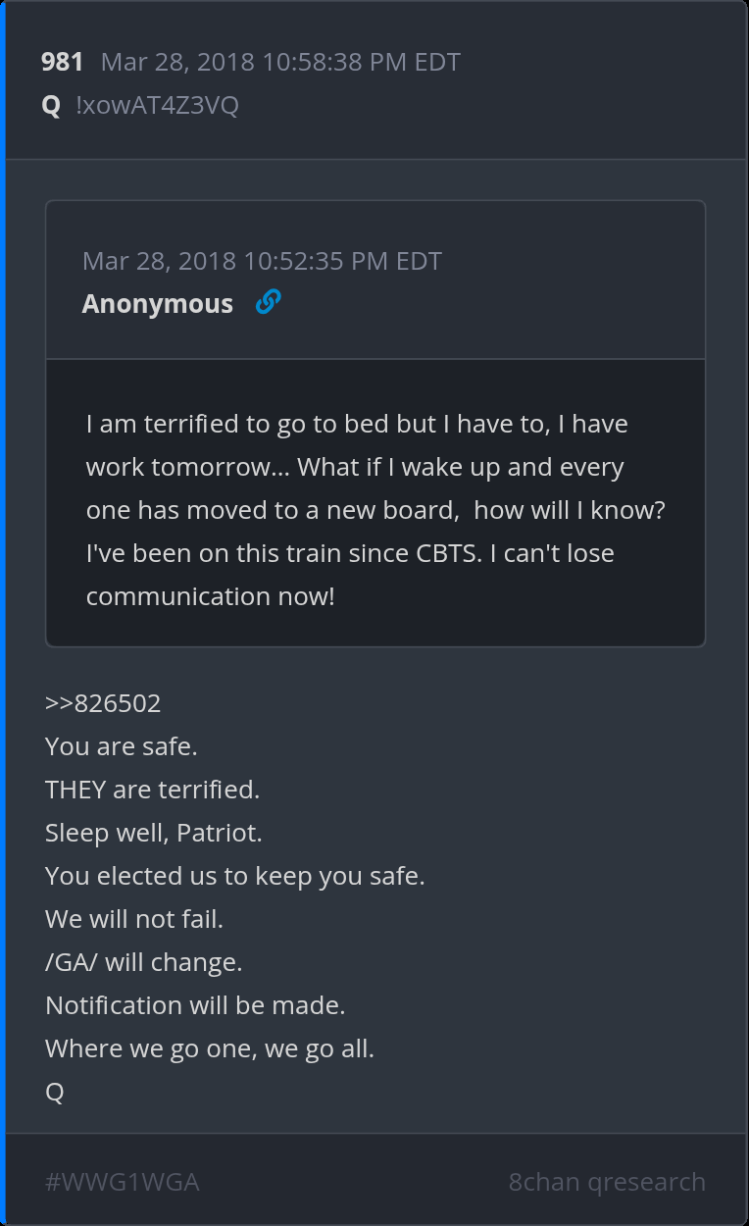749x1226 pixels.
Task: Click the line "You are safe."
Action: point(122,746)
